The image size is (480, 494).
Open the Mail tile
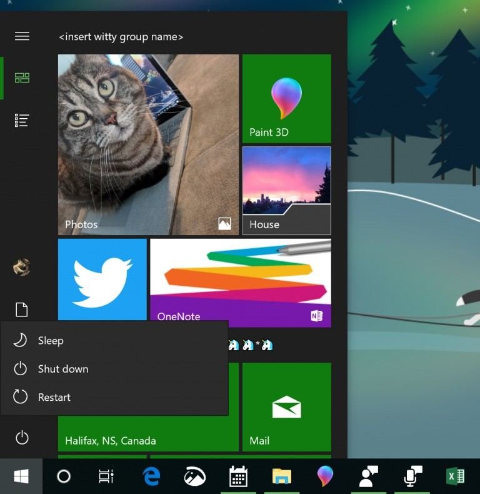pyautogui.click(x=286, y=407)
